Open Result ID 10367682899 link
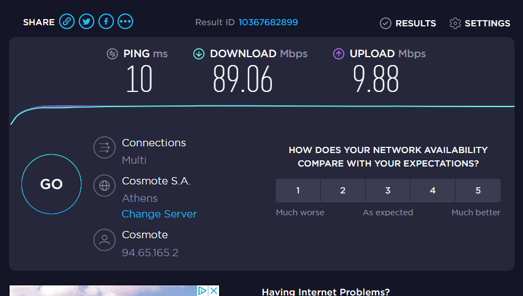 pyautogui.click(x=268, y=22)
